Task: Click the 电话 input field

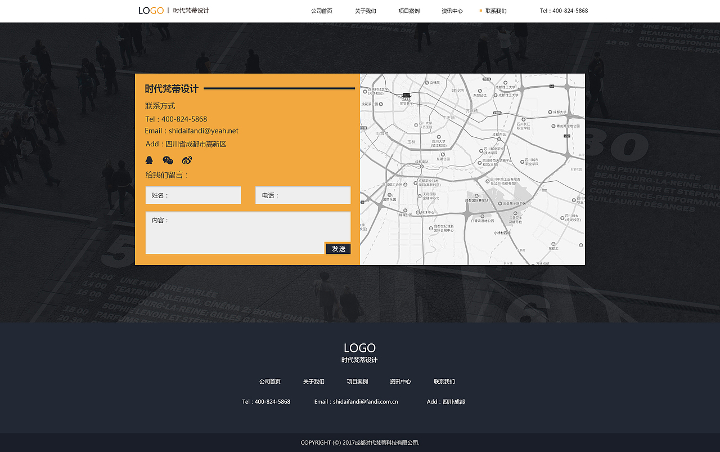Action: 303,195
